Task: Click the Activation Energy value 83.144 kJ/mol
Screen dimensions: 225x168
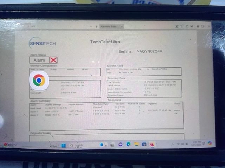Action: (x=151, y=95)
